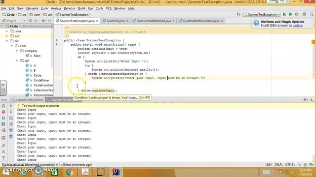Open CircleDriver class in tree
The height and width of the screenshot is (177, 316).
click(41, 80)
